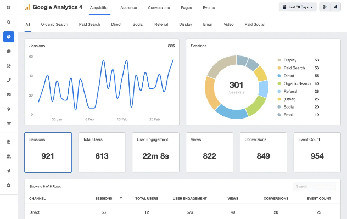Open the phone call tracking icon

coord(9,80)
